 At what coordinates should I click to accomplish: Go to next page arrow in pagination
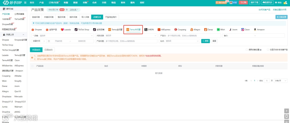[258, 81]
